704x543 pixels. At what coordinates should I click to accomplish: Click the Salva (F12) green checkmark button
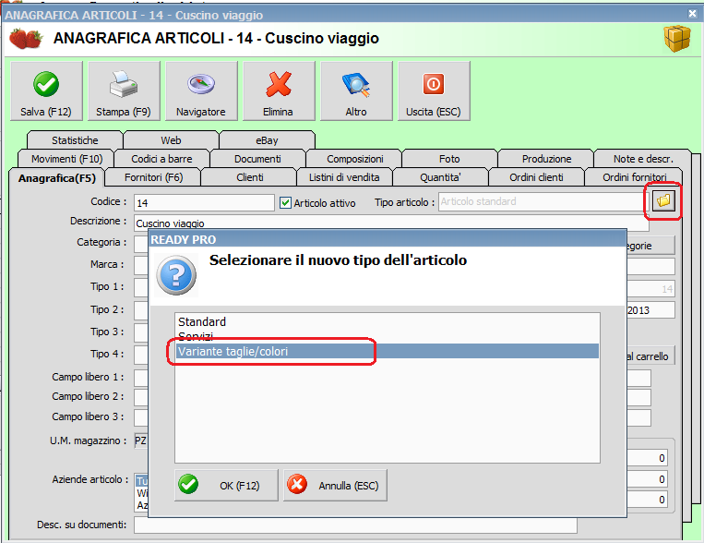coord(46,91)
